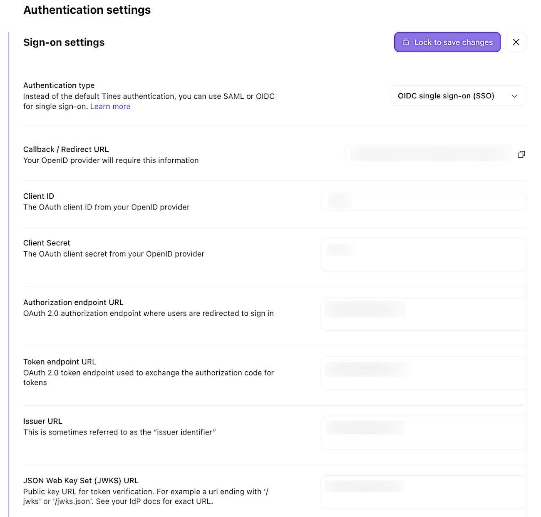The image size is (541, 517).
Task: Focus the Token endpoint URL input
Action: point(424,373)
